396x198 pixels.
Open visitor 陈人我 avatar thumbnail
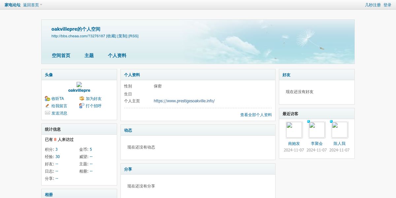coord(340,130)
